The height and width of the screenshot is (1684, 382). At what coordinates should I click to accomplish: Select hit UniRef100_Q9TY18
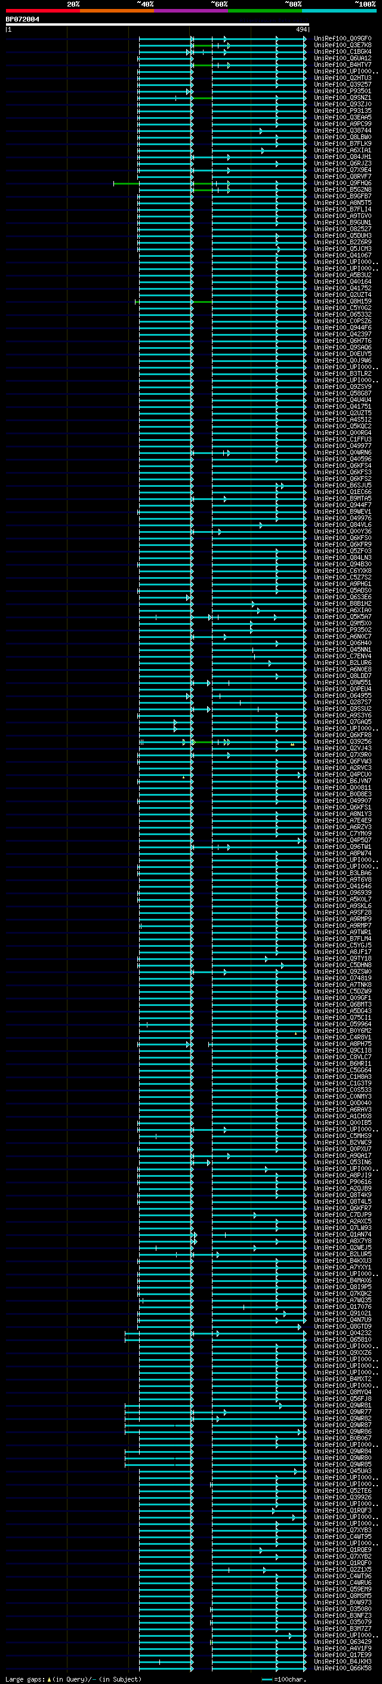click(343, 958)
